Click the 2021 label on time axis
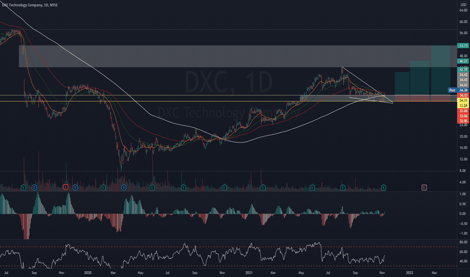 [249, 273]
